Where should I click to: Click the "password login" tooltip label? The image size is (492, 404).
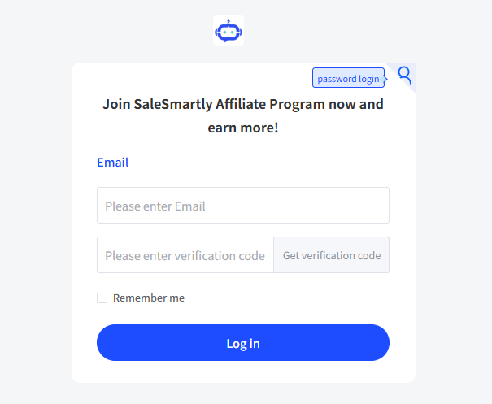[x=348, y=79]
